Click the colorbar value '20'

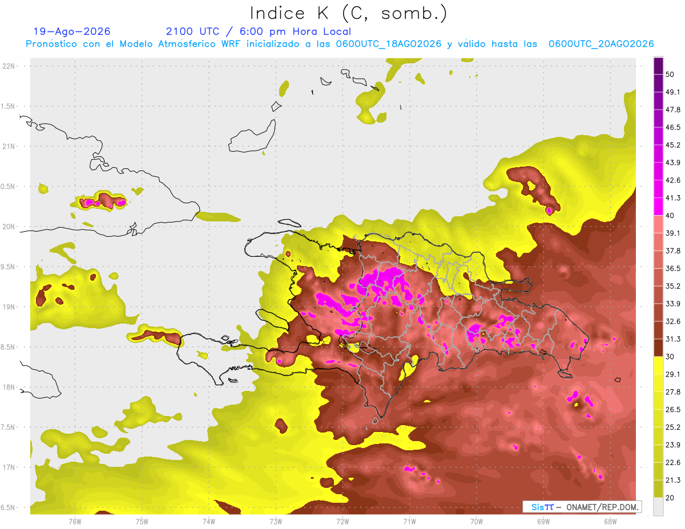click(x=671, y=498)
